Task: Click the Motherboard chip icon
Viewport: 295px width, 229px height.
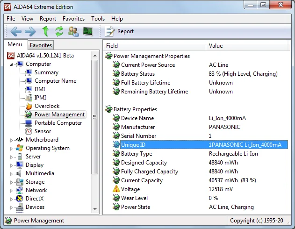Action: pyautogui.click(x=20, y=140)
